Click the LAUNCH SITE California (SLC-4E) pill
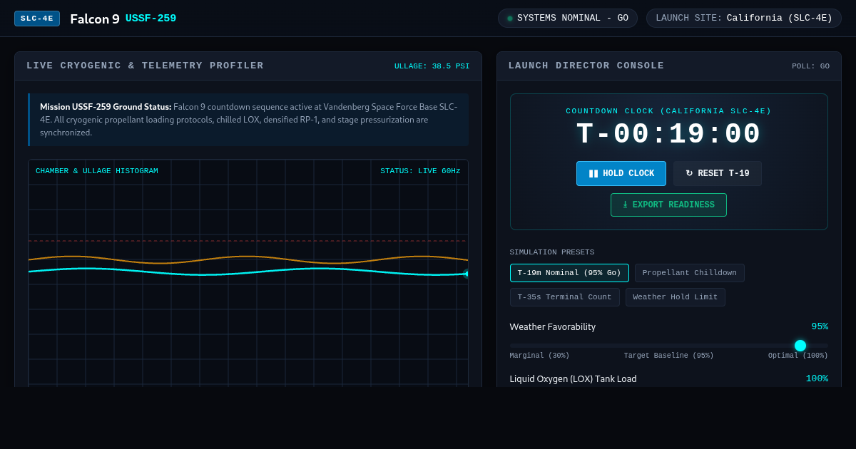 tap(744, 19)
